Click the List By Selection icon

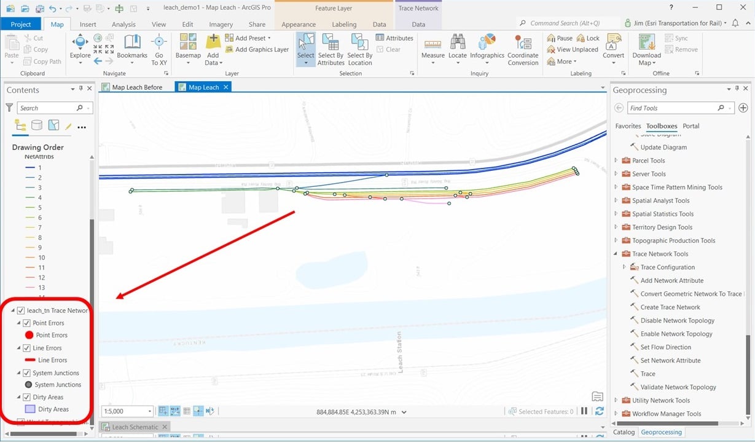point(53,126)
